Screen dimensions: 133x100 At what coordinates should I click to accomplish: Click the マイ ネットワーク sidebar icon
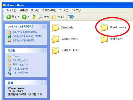point(9,73)
